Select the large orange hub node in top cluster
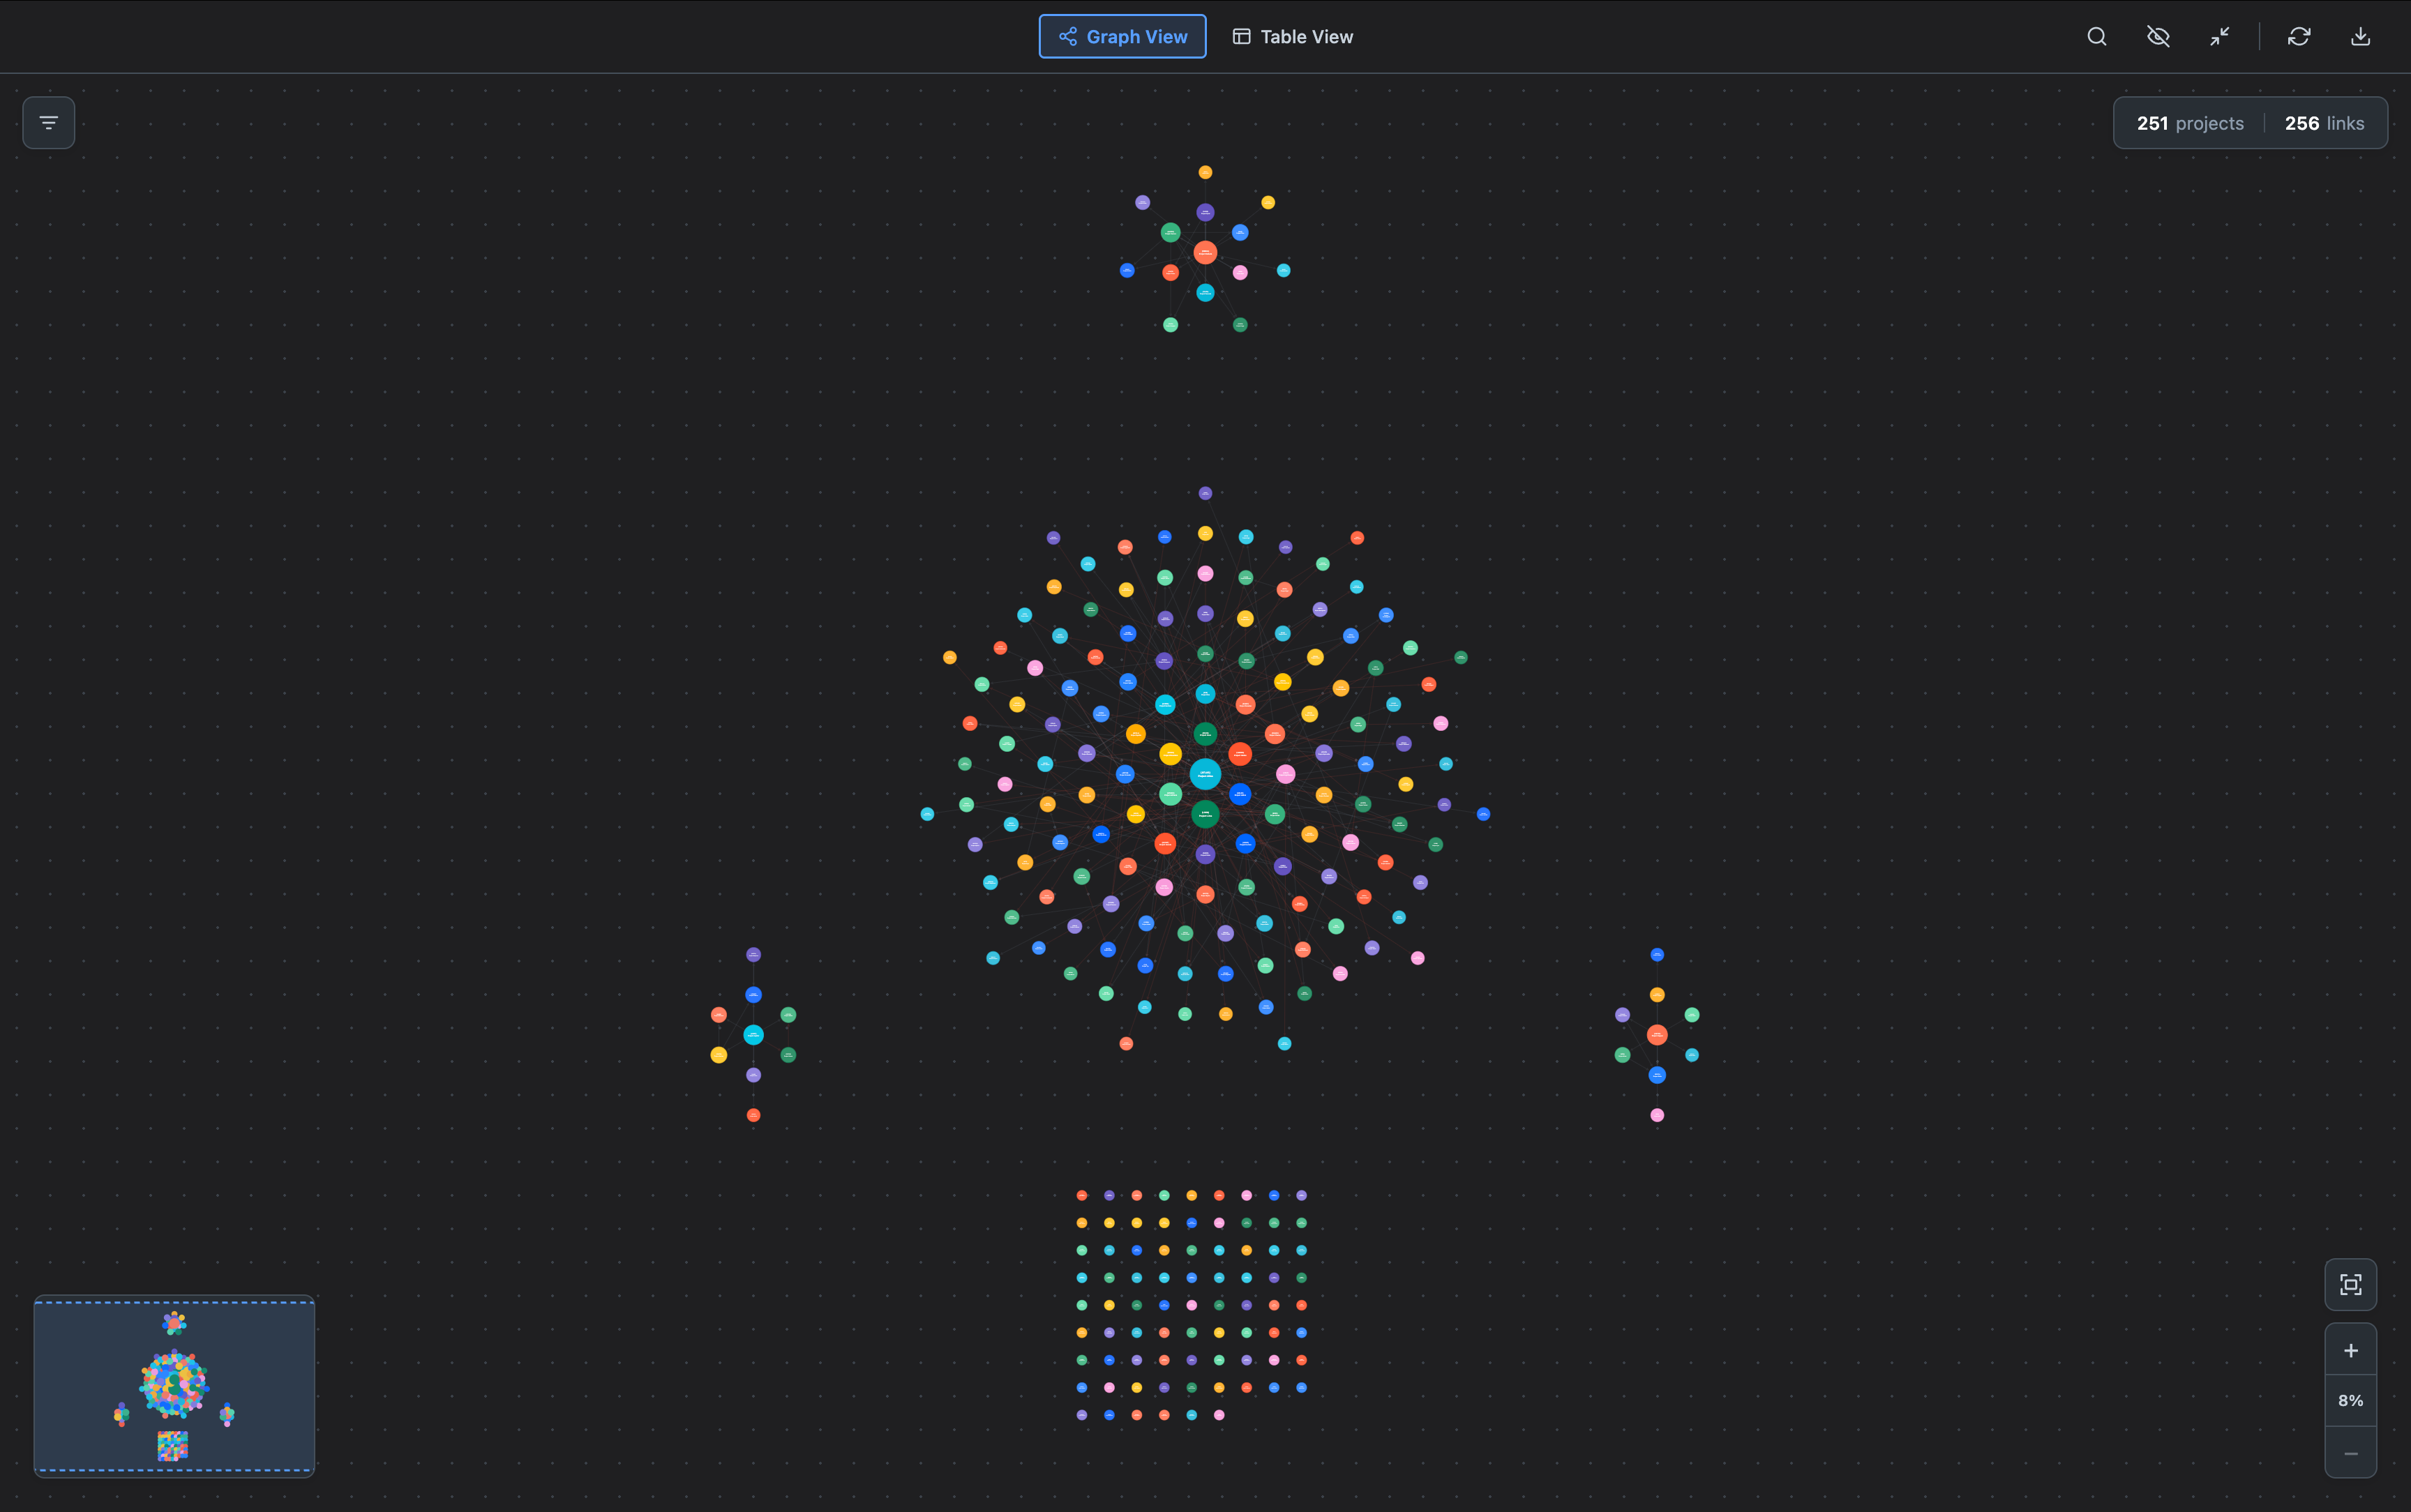 (1205, 252)
